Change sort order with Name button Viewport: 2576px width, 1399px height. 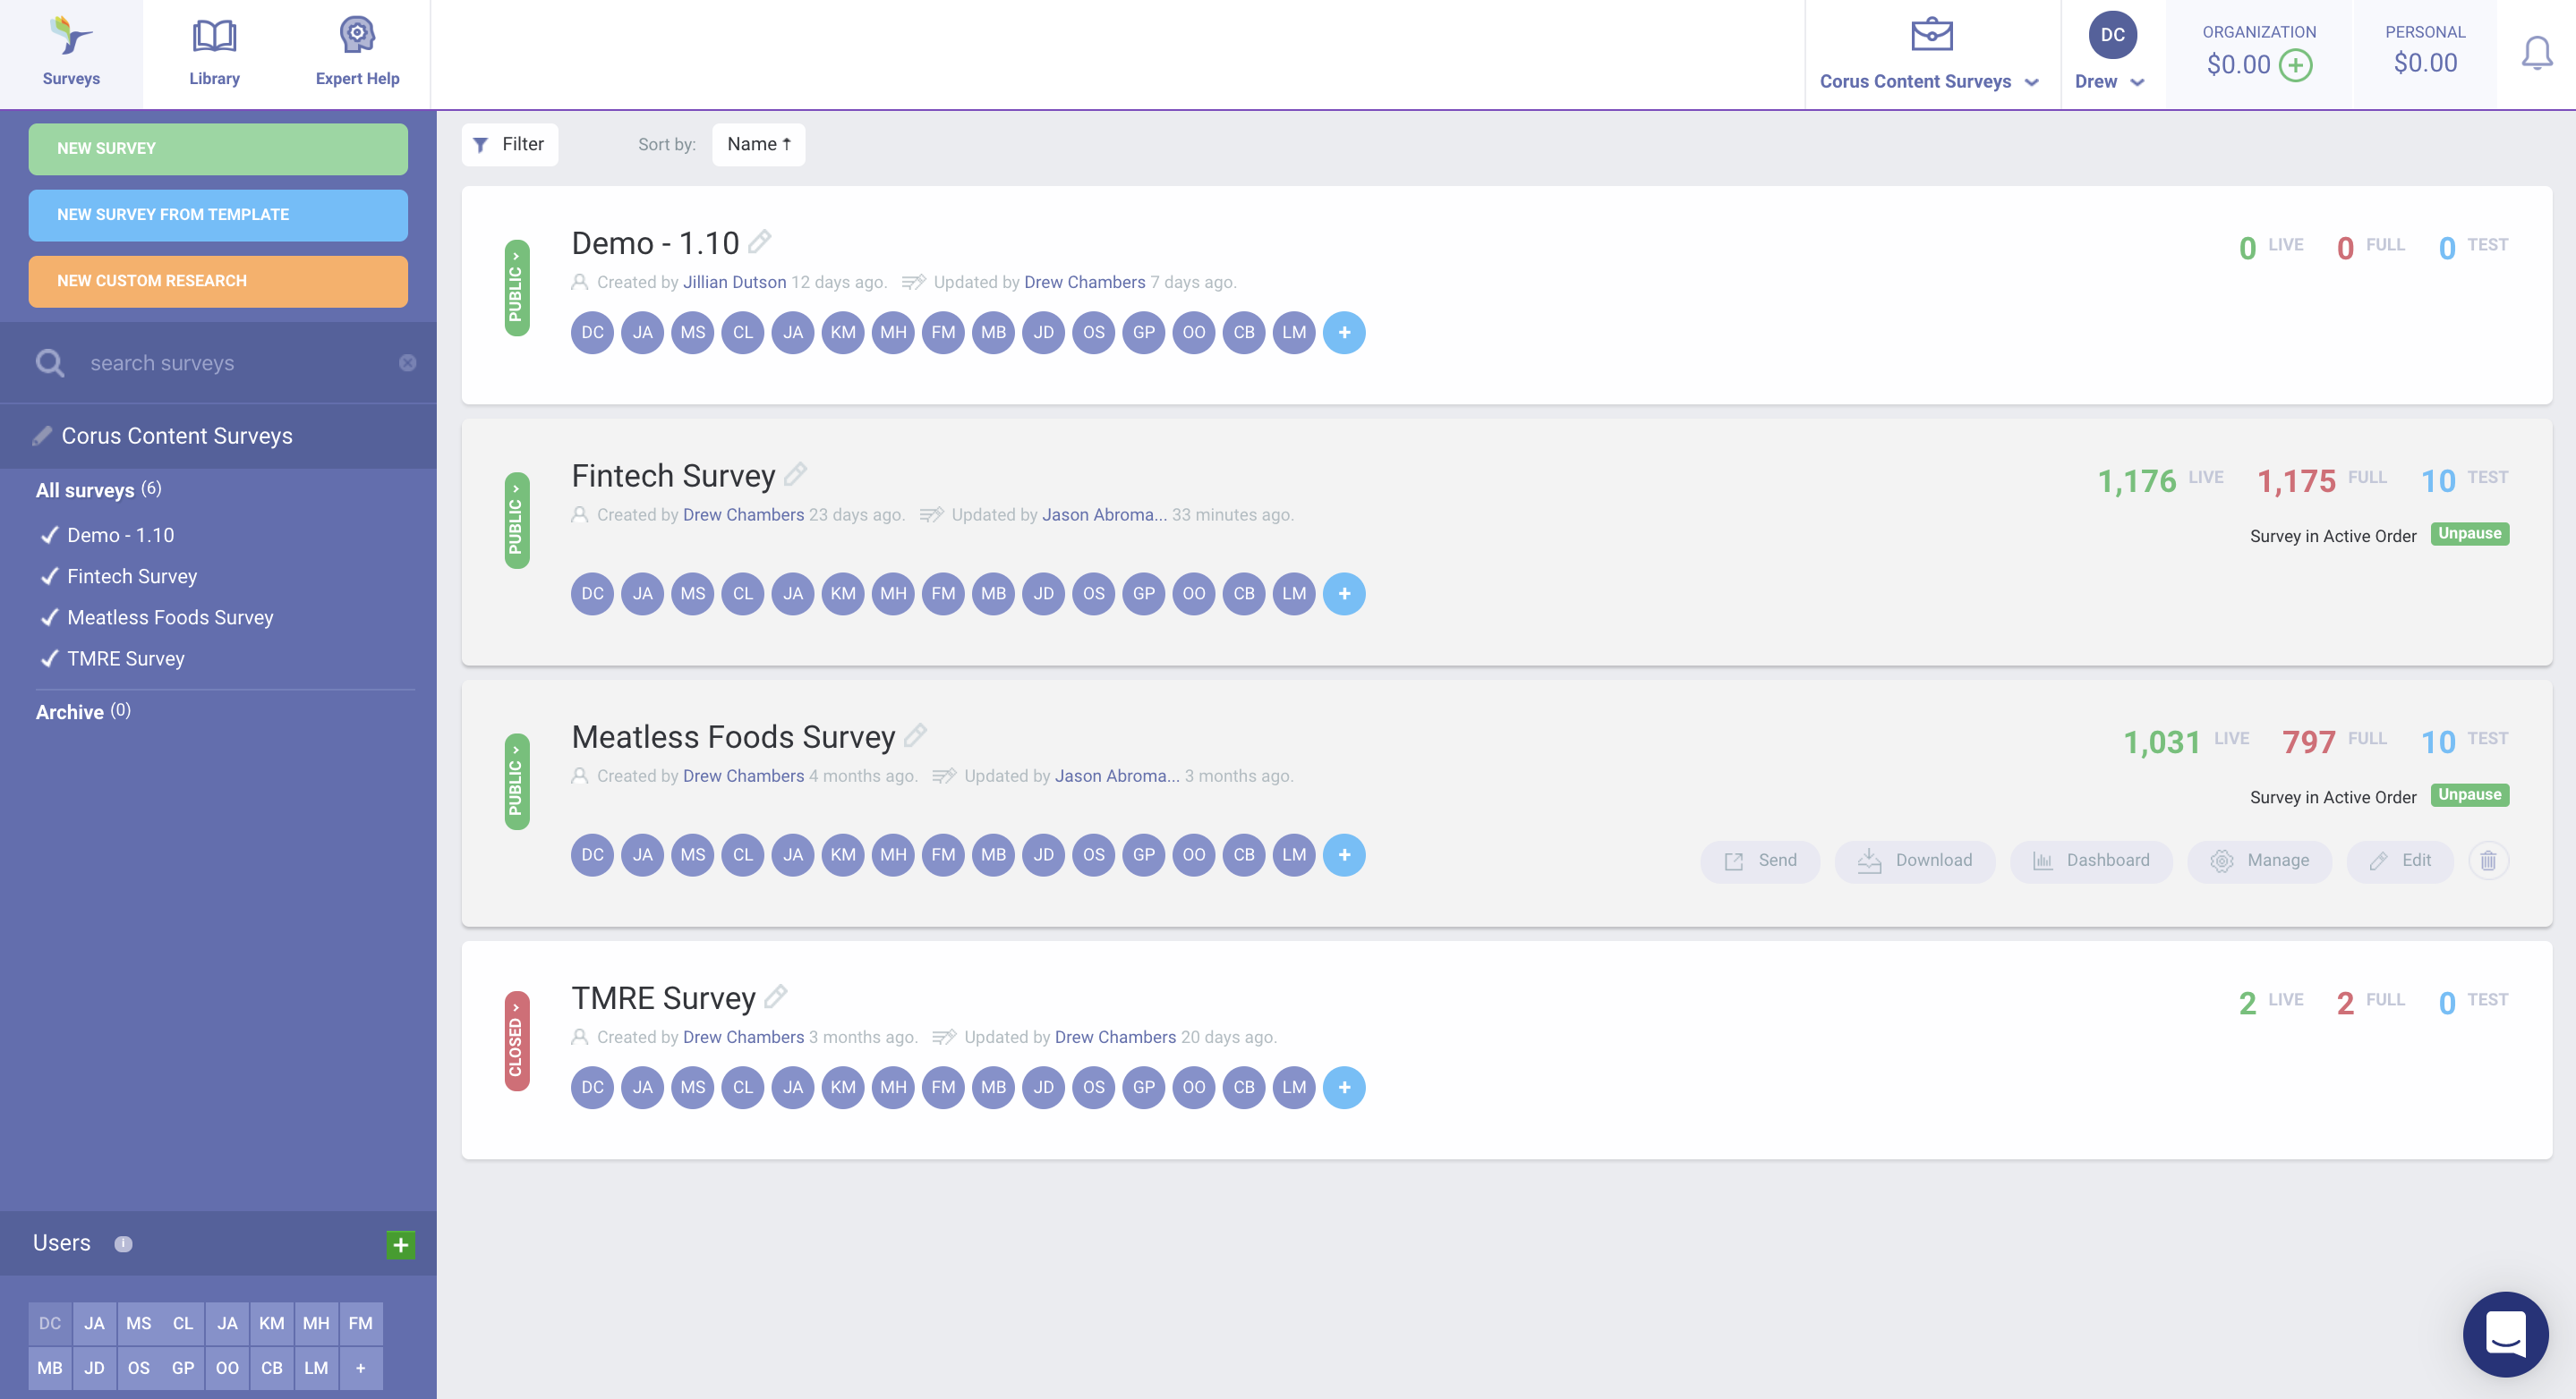pos(758,145)
